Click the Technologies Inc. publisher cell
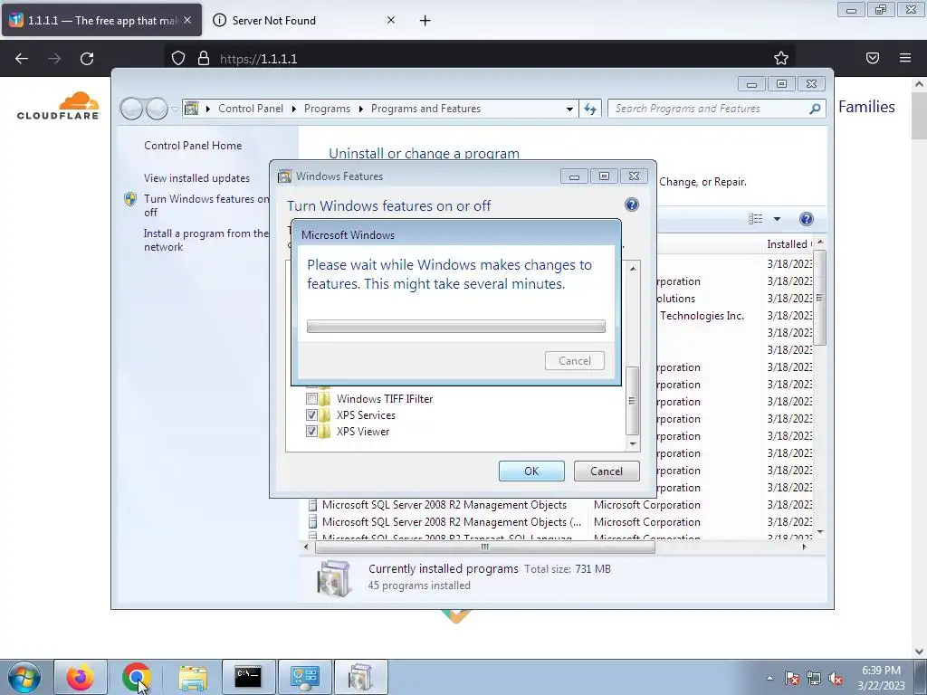The width and height of the screenshot is (927, 695). [702, 316]
